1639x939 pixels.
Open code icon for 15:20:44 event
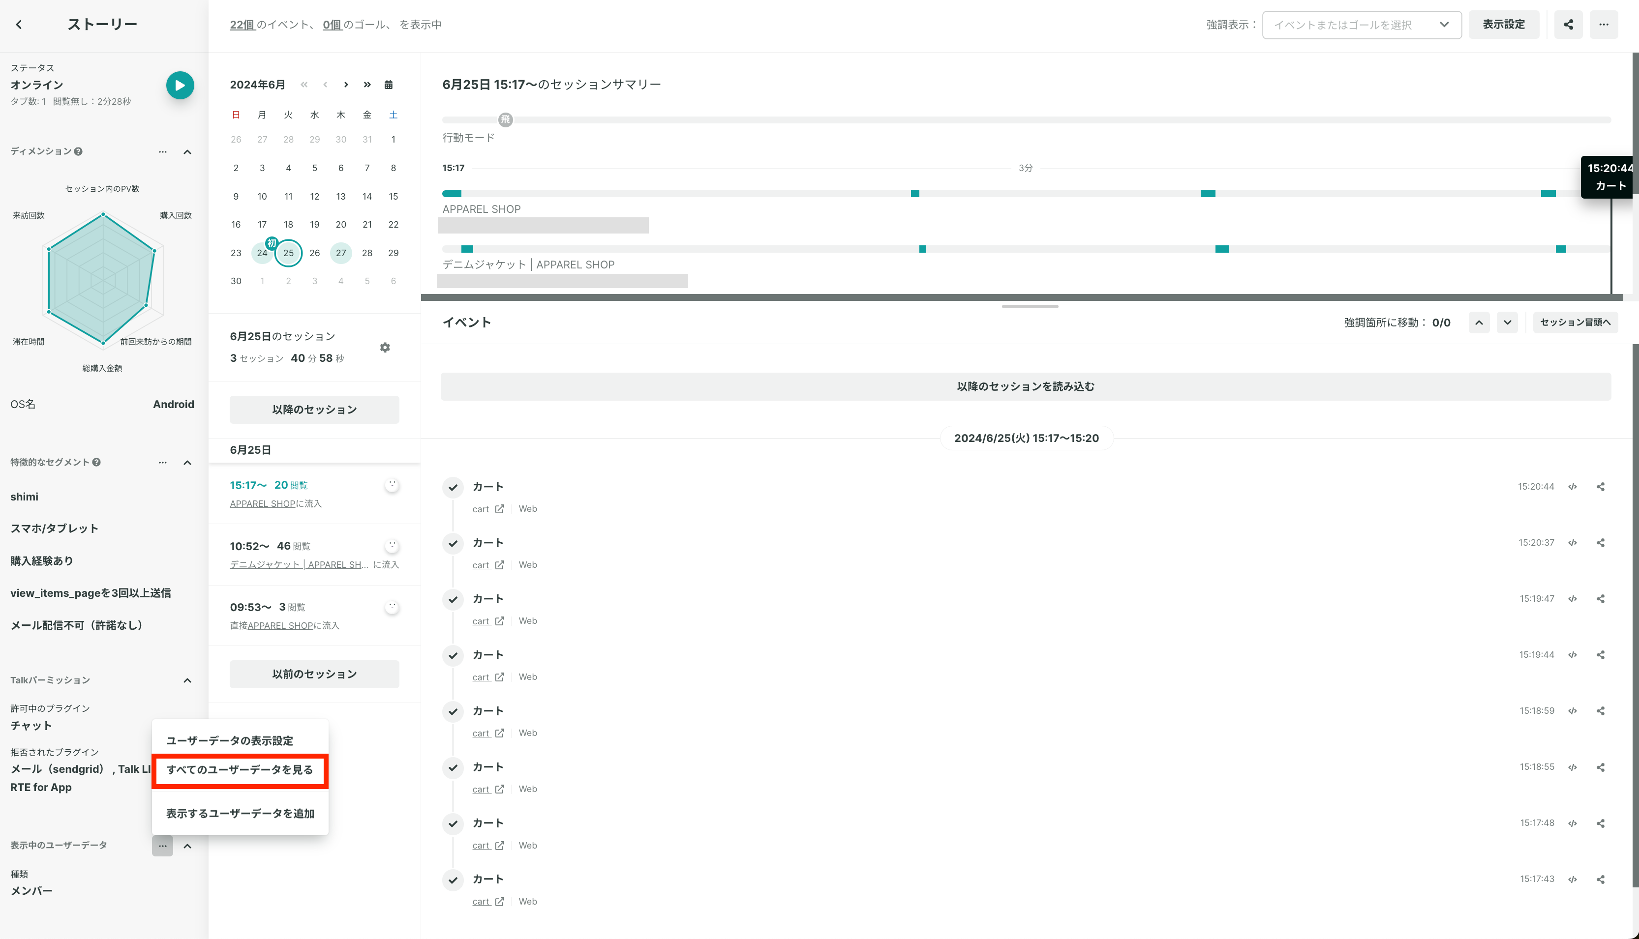click(1573, 487)
